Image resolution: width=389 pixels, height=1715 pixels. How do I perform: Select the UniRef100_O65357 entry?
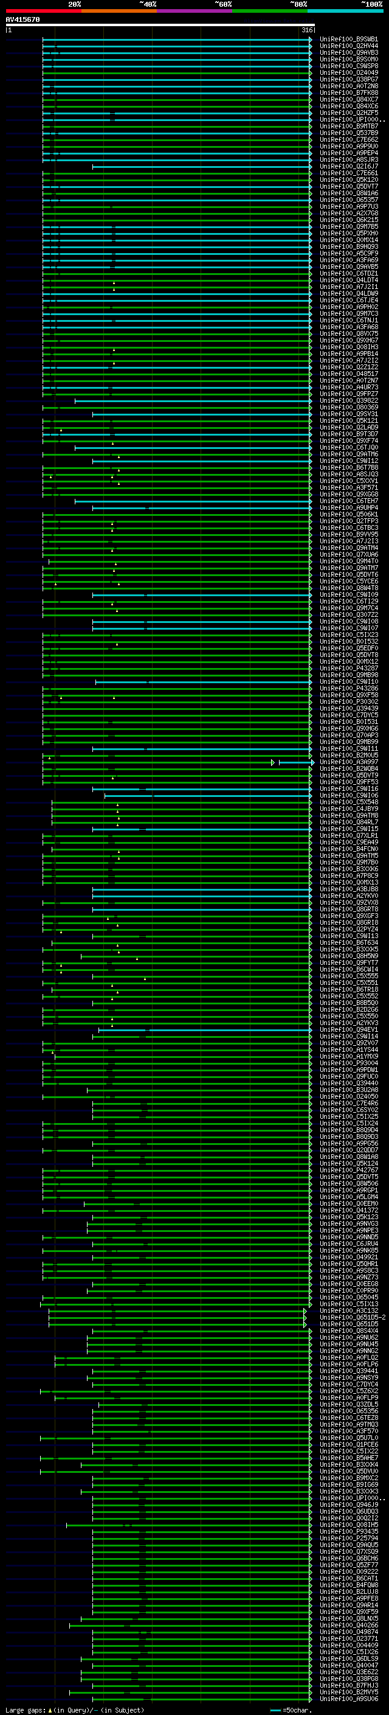[349, 200]
